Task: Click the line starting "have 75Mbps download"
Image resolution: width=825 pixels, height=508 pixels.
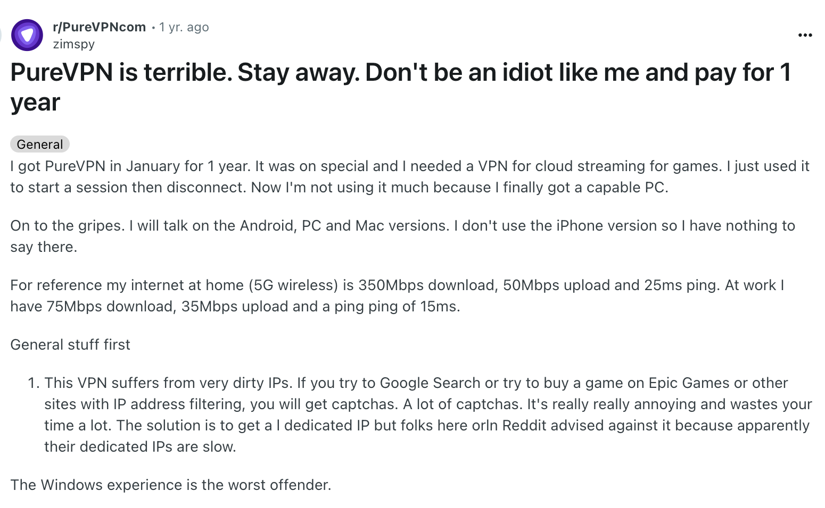Action: pos(235,306)
